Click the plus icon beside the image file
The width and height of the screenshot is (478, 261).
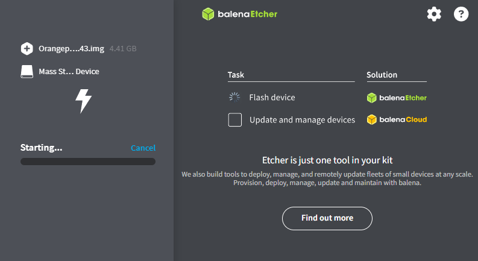click(27, 48)
